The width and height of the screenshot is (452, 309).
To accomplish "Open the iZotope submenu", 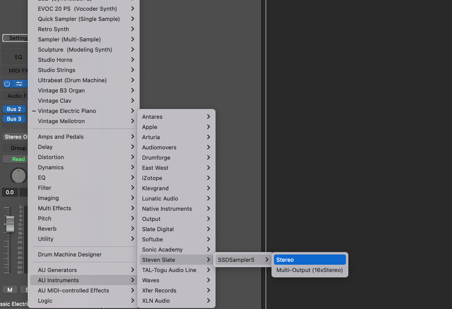I will [x=176, y=178].
